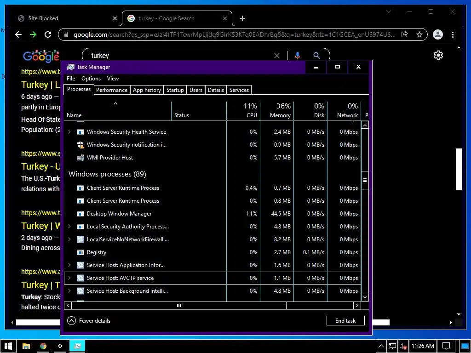
Task: Click the Service Host AVCTP gear icon
Action: [x=80, y=278]
